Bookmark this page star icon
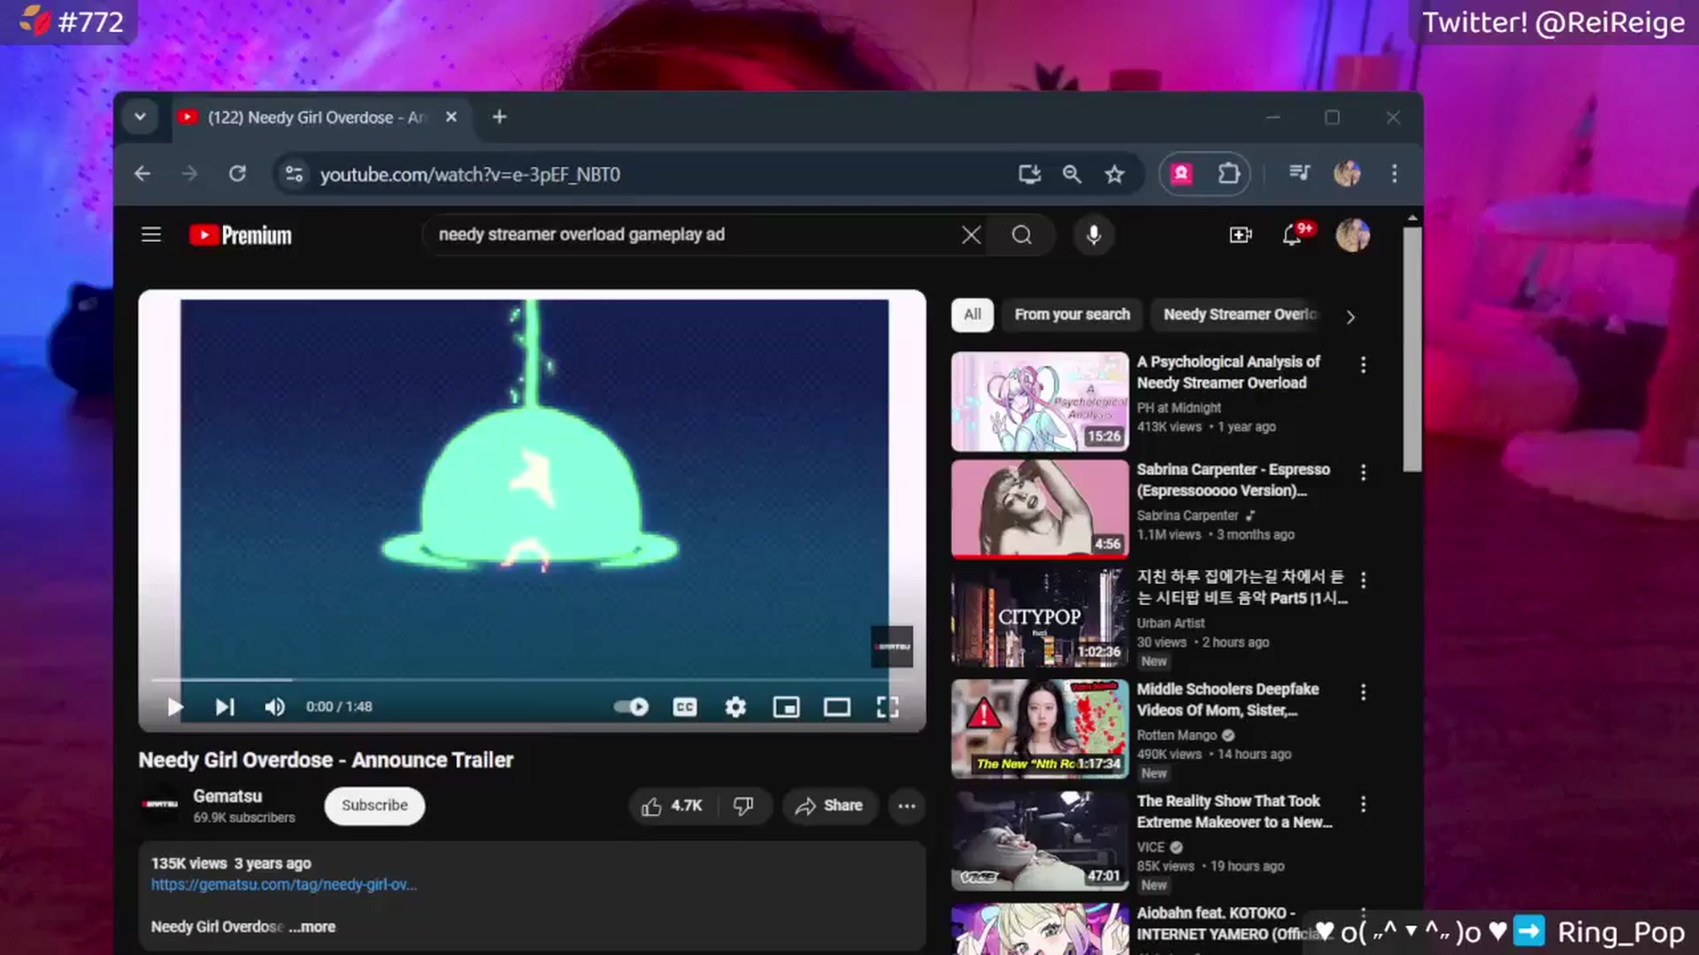The image size is (1699, 955). (1114, 174)
